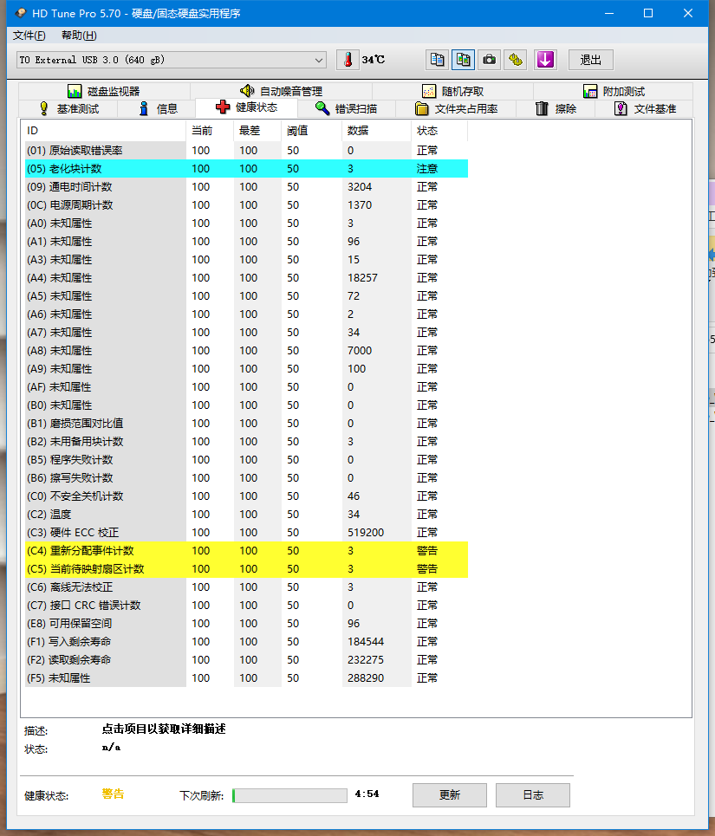
Task: Click the purple download arrow icon
Action: [x=543, y=59]
